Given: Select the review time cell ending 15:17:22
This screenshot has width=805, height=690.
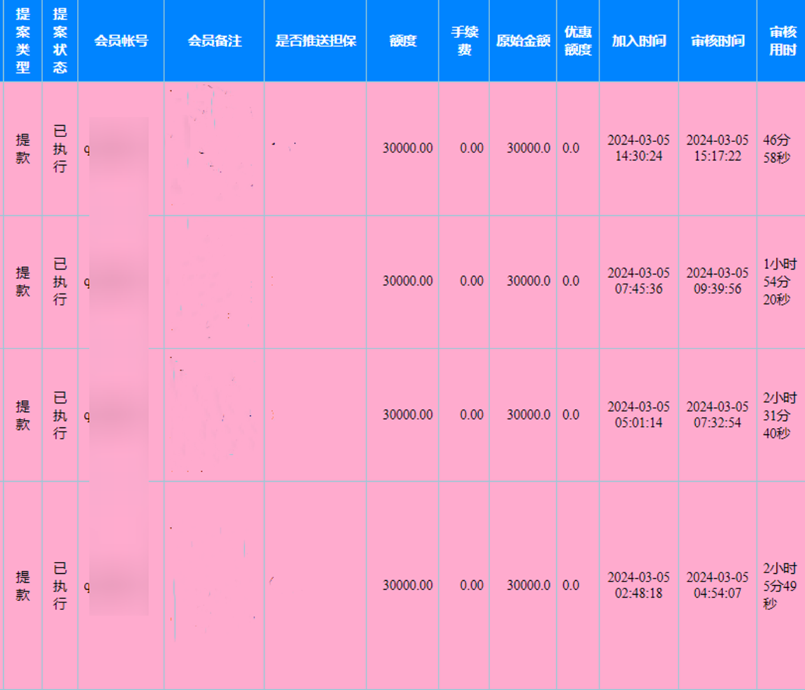Looking at the screenshot, I should click(x=717, y=148).
